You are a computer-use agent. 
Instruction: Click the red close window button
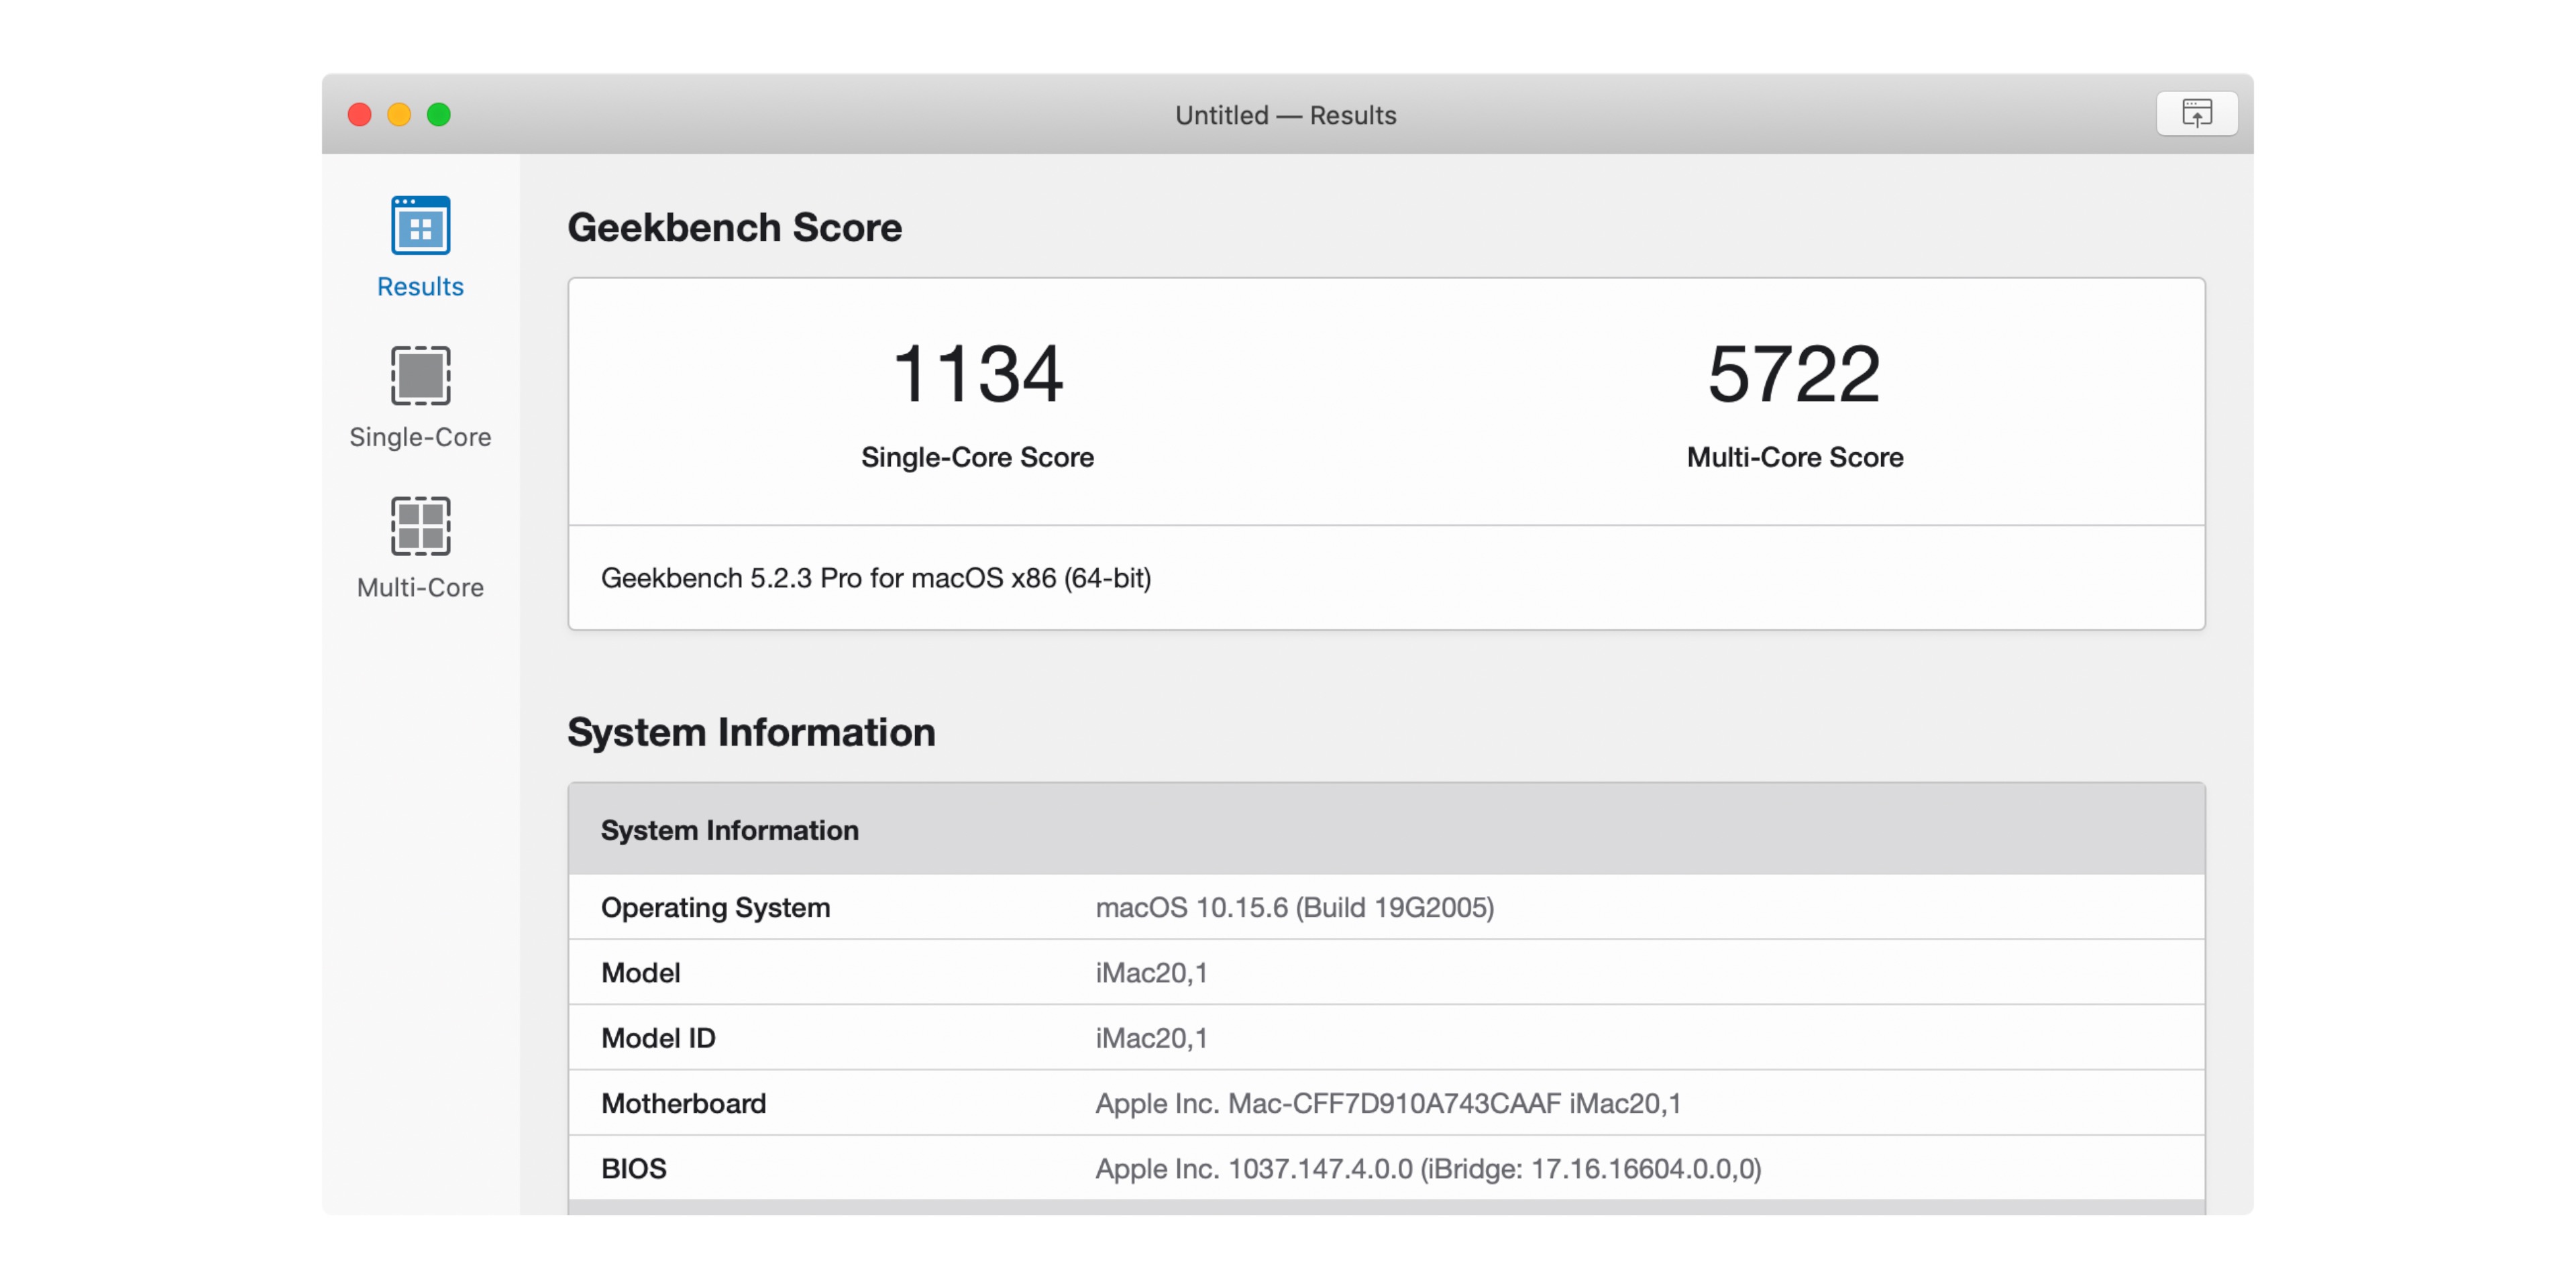[x=359, y=114]
